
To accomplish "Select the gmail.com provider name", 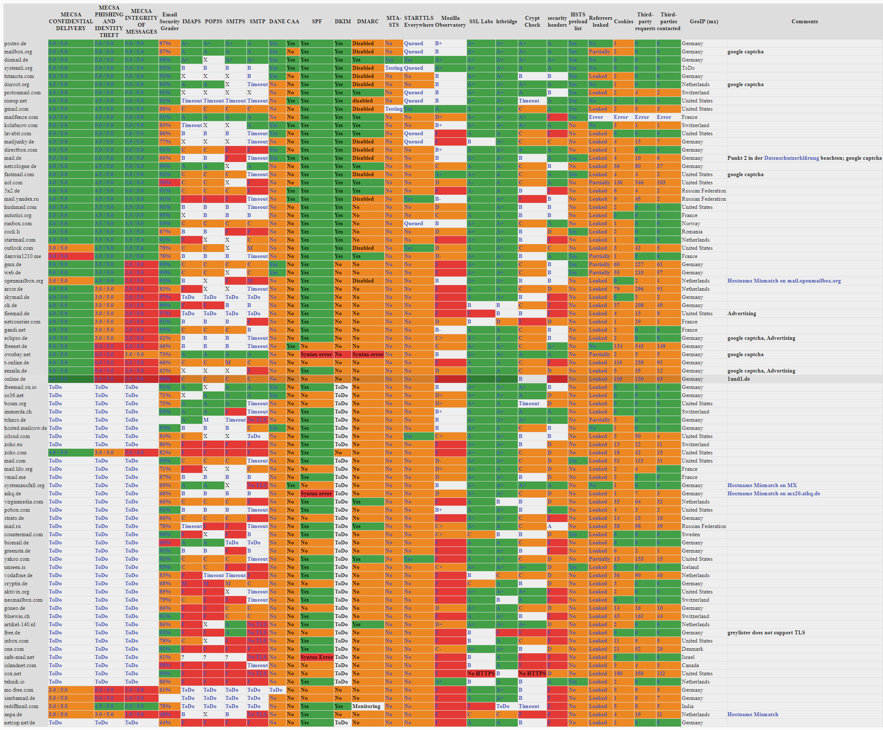I will point(16,109).
